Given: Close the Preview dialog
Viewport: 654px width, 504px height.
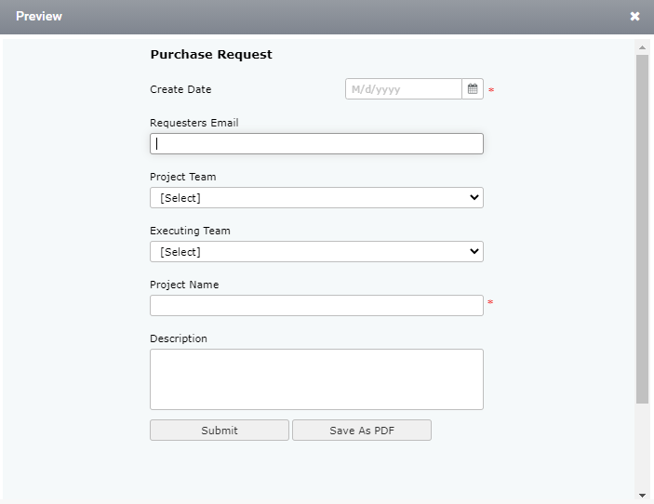Looking at the screenshot, I should click(634, 16).
